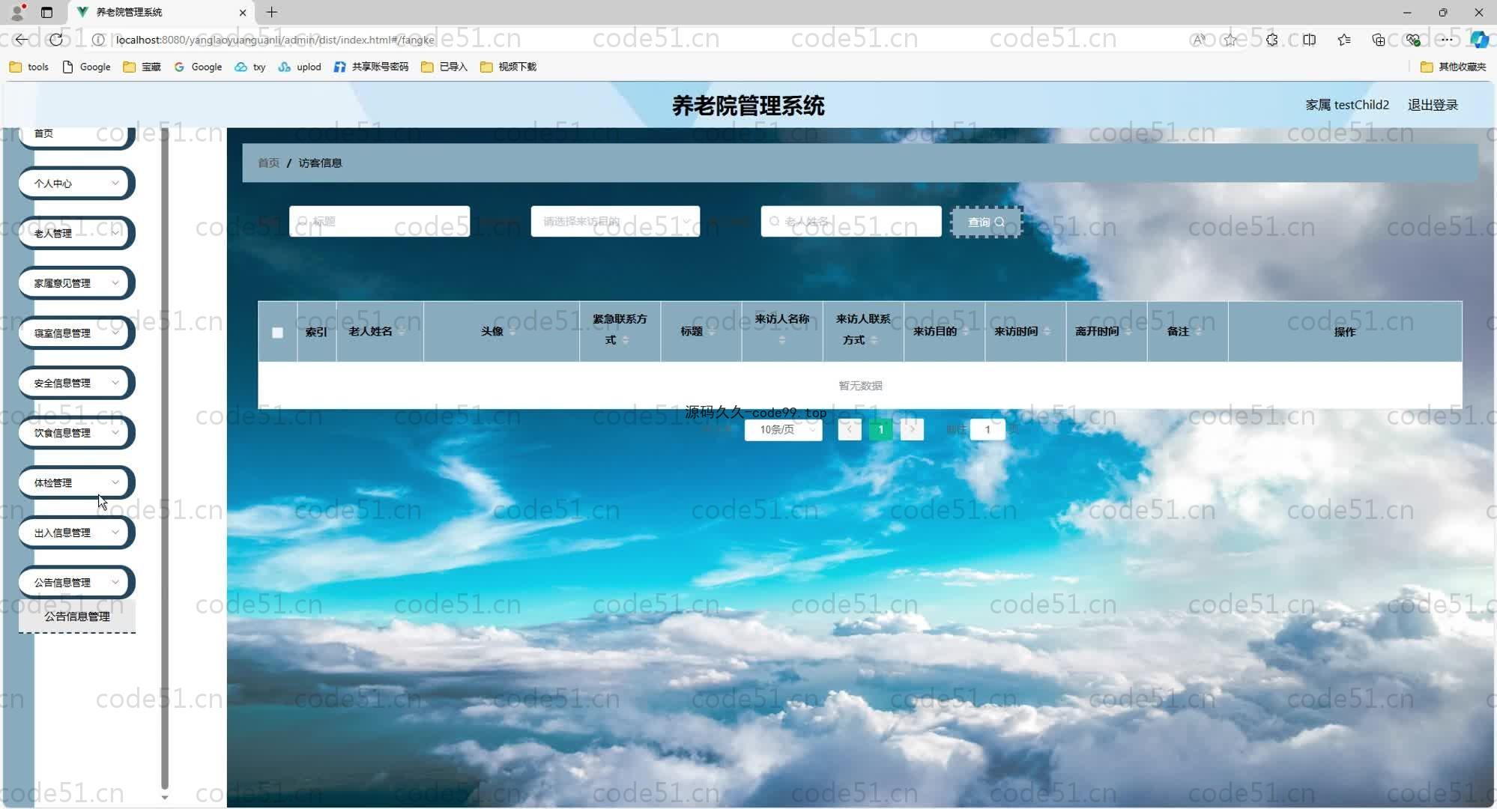Open the tab actions menu icon
This screenshot has width=1497, height=809.
[46, 12]
